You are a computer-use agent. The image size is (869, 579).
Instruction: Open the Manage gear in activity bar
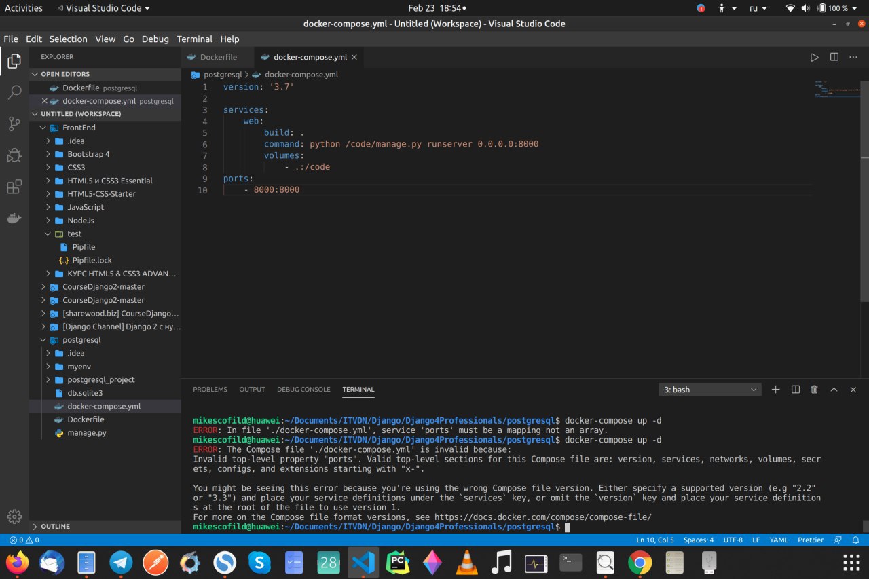tap(14, 517)
